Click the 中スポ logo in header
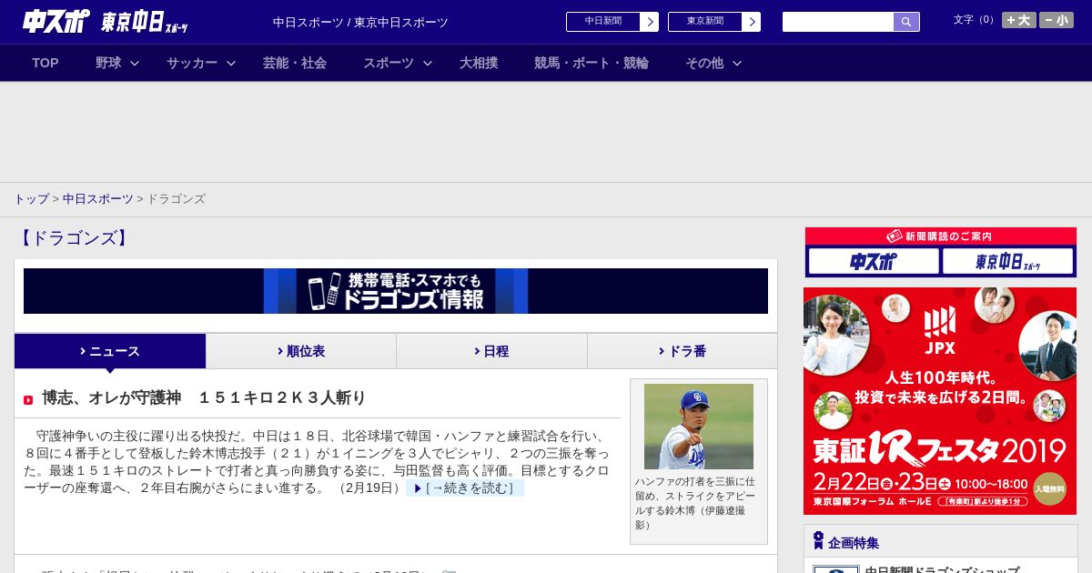This screenshot has height=573, width=1092. pos(56,22)
